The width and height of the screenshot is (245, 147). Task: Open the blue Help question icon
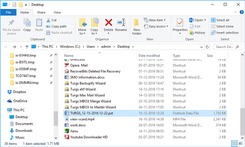click(241, 12)
